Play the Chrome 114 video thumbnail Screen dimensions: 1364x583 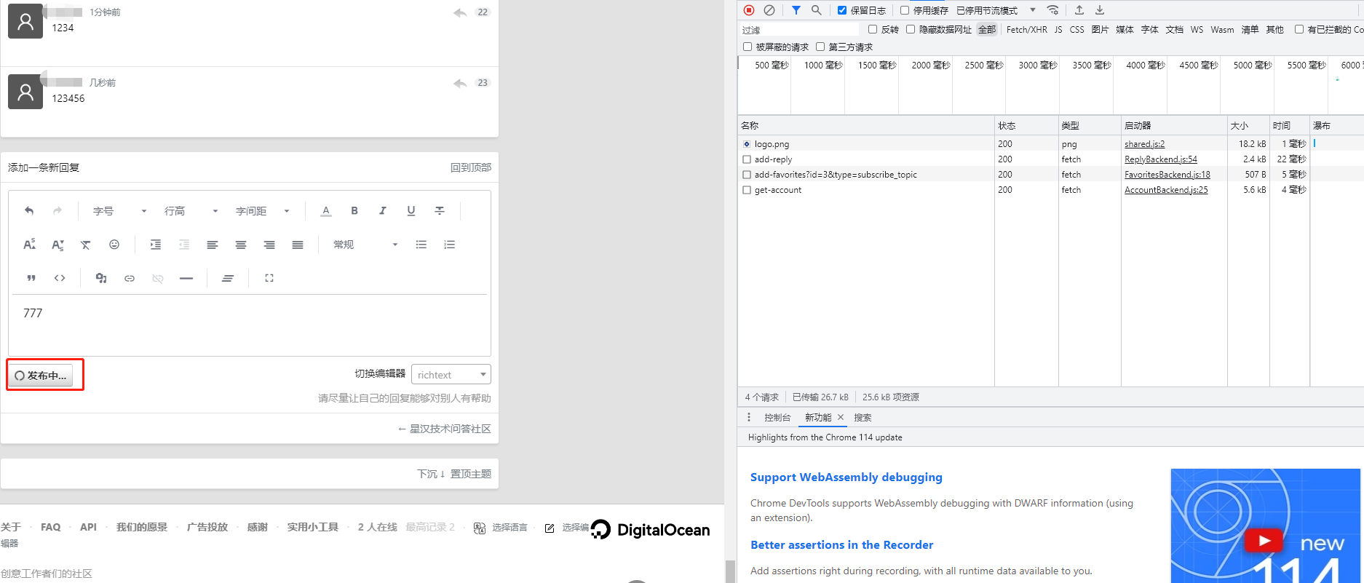1264,541
